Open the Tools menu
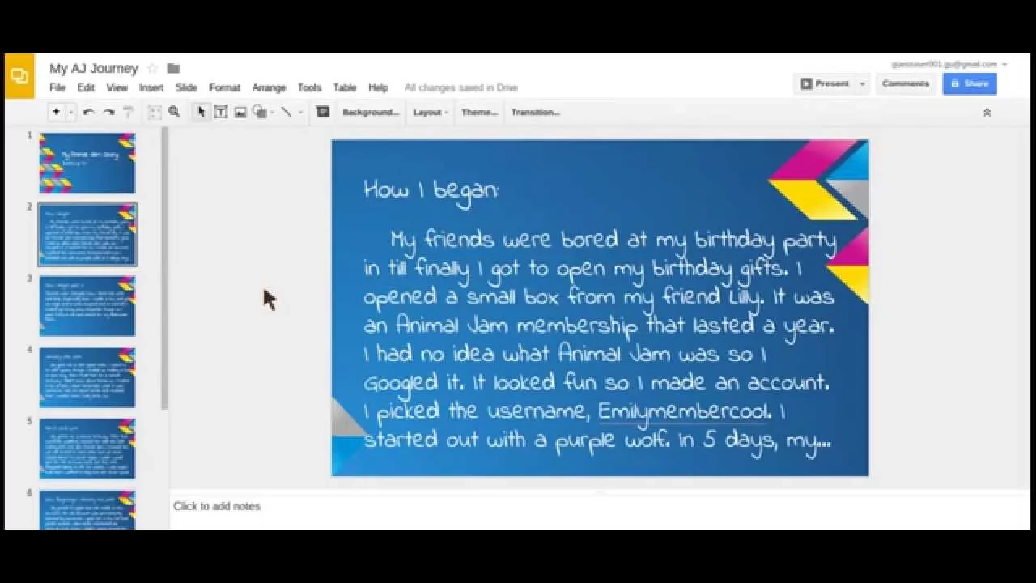This screenshot has height=583, width=1036. coord(309,87)
